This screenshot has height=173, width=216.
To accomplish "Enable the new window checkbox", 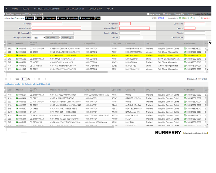I will [x=148, y=14].
